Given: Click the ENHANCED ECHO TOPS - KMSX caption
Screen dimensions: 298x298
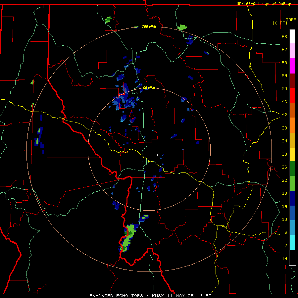Looking at the screenshot, I should click(x=150, y=296).
